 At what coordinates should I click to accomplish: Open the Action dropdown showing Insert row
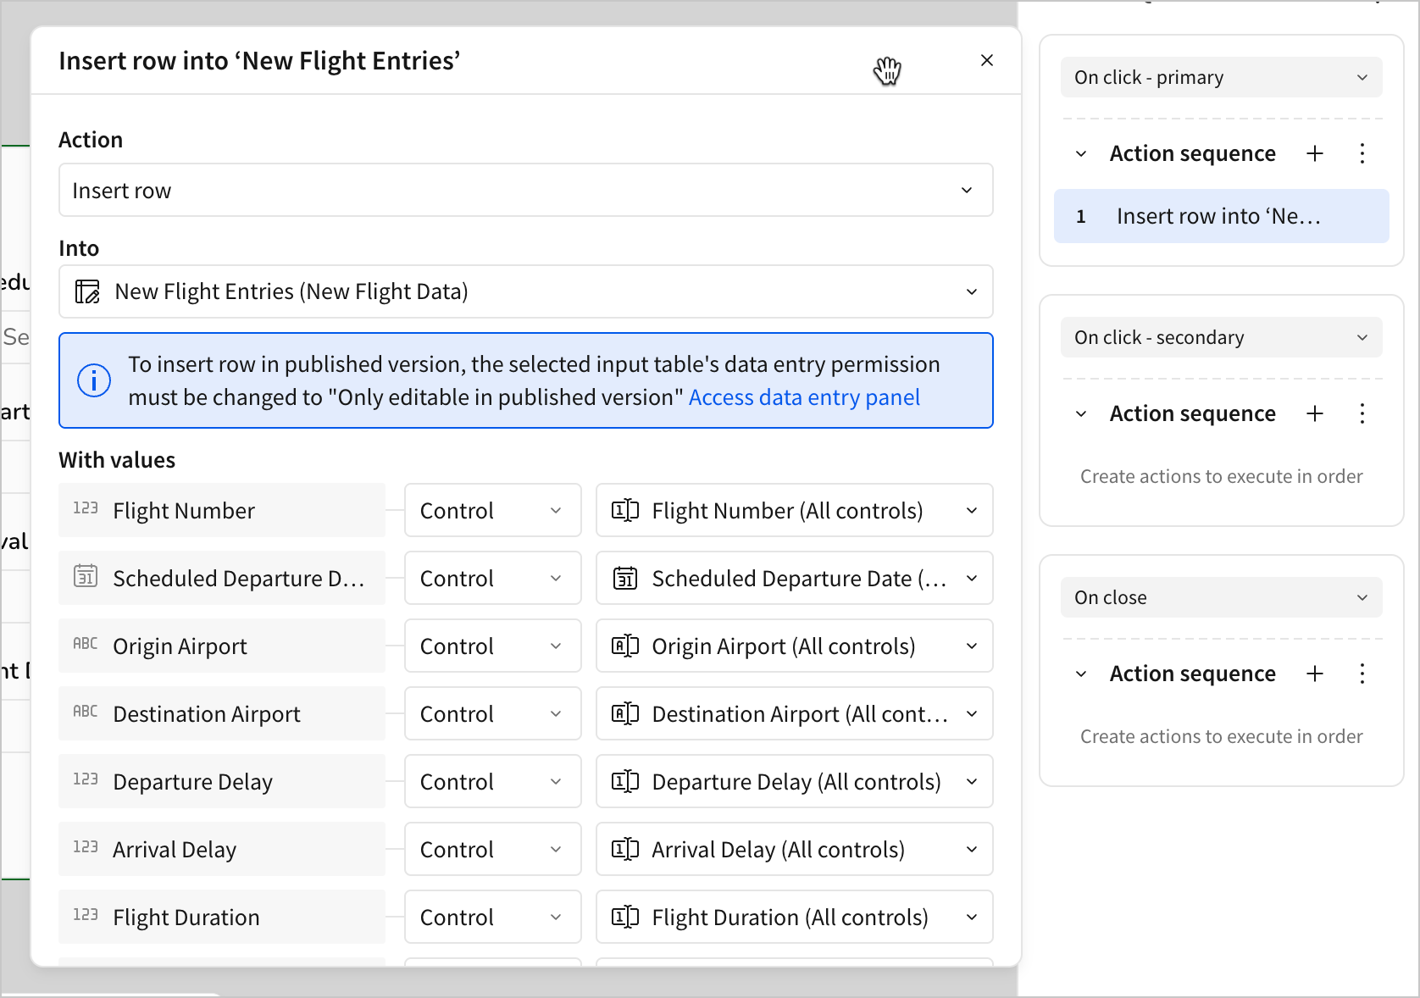525,191
